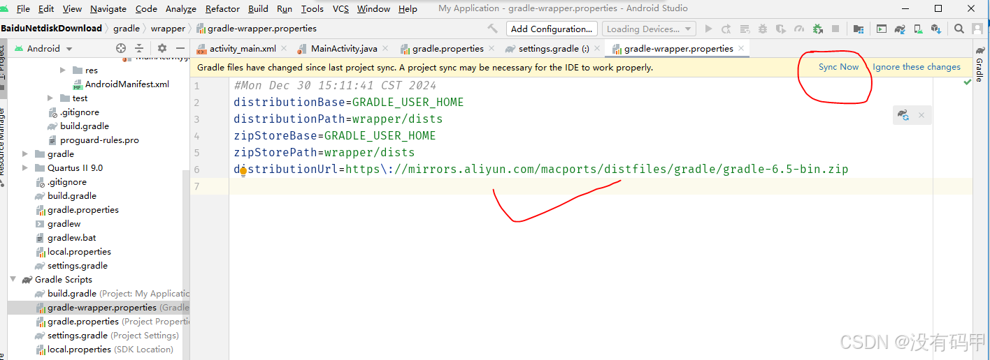This screenshot has width=990, height=360.
Task: Open Project Structure from the toolbar icon
Action: [x=859, y=29]
